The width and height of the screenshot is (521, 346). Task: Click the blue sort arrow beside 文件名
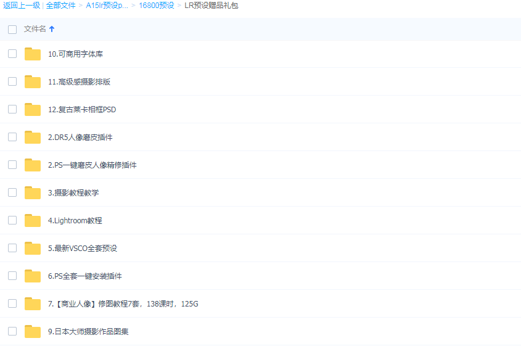point(52,29)
